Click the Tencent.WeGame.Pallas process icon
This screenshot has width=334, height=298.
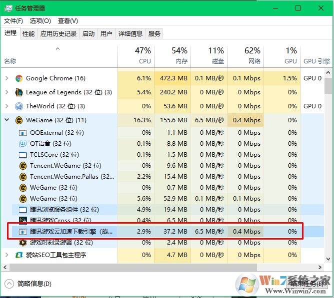23,177
